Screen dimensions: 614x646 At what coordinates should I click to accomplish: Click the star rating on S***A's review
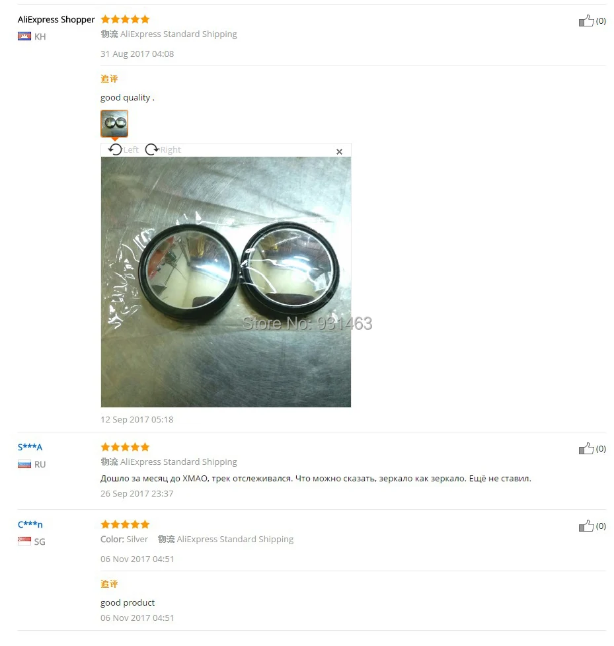(125, 447)
